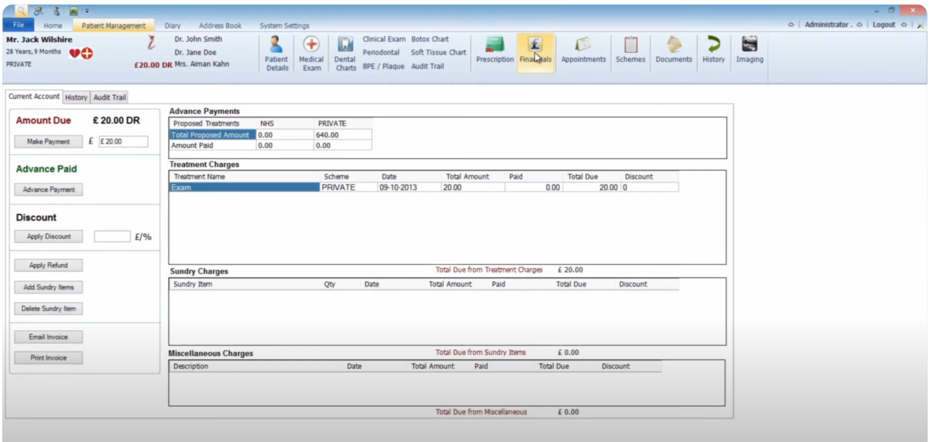The width and height of the screenshot is (935, 442).
Task: Click the Description column header in Miscellaneous Charges
Action: pos(191,366)
